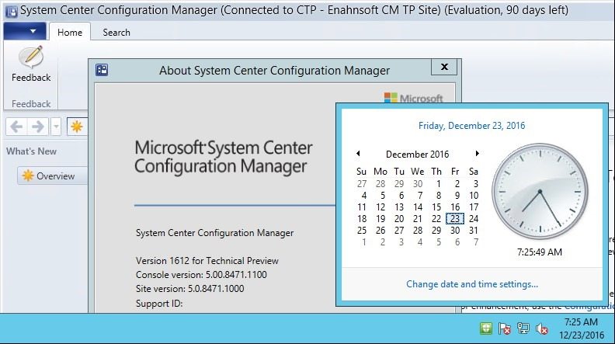Click the back navigation arrow
The width and height of the screenshot is (615, 344).
(x=16, y=127)
